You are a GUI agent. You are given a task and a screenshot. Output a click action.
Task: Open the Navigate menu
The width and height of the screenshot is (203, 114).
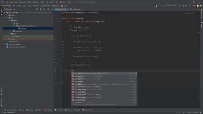click(x=23, y=2)
